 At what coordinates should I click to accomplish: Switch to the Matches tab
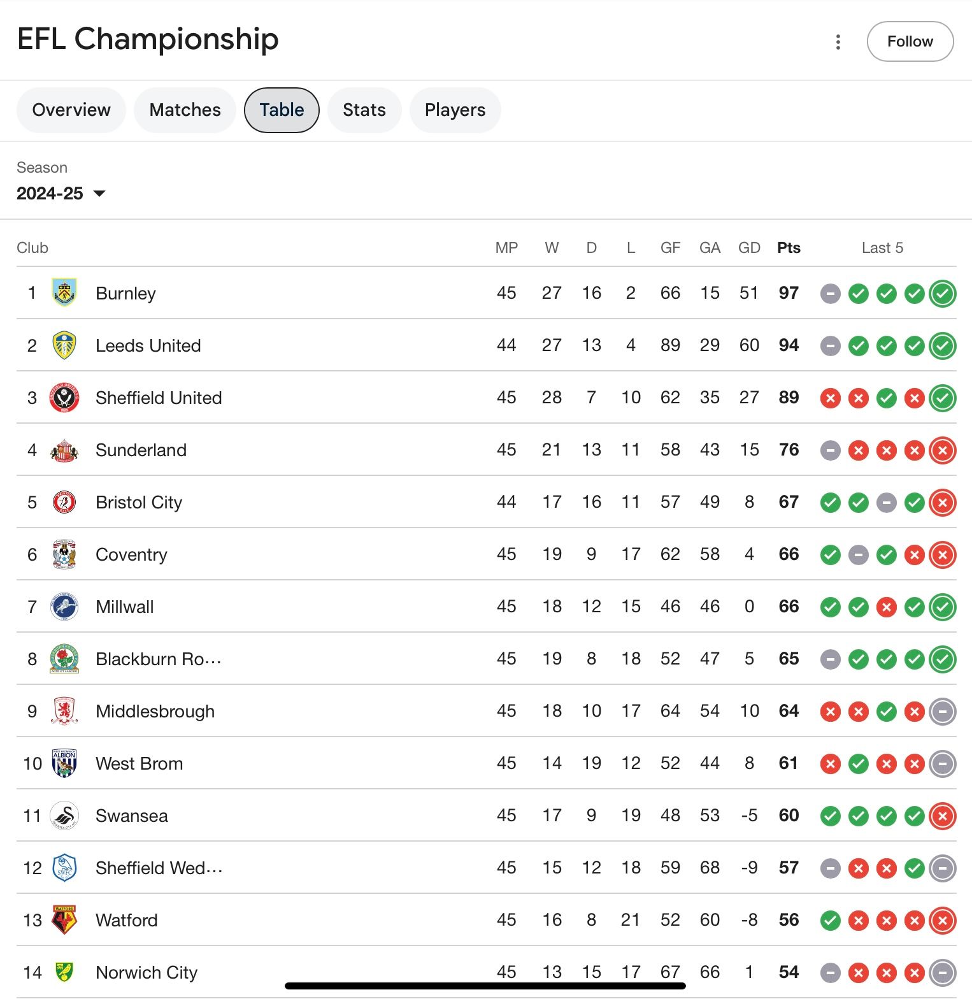[x=185, y=110]
